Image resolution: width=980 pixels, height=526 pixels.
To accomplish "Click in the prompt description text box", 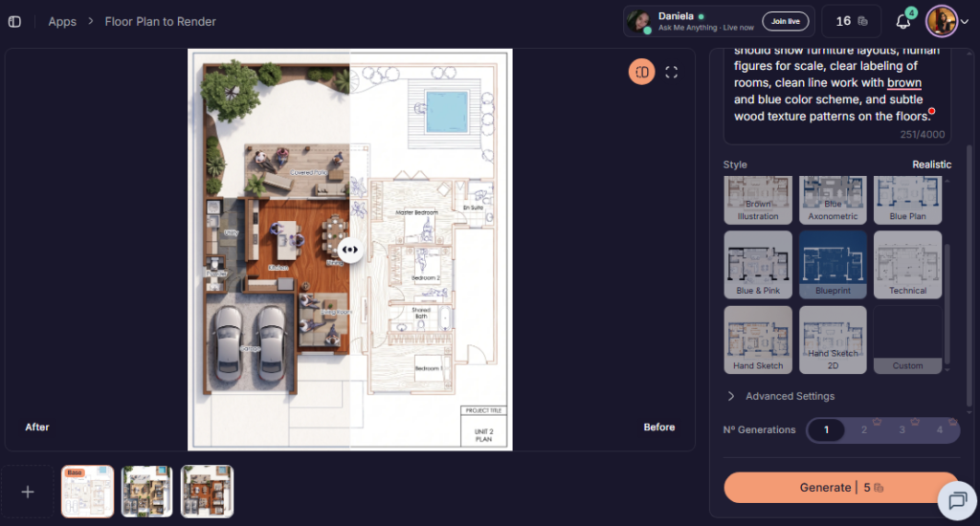I will [836, 96].
